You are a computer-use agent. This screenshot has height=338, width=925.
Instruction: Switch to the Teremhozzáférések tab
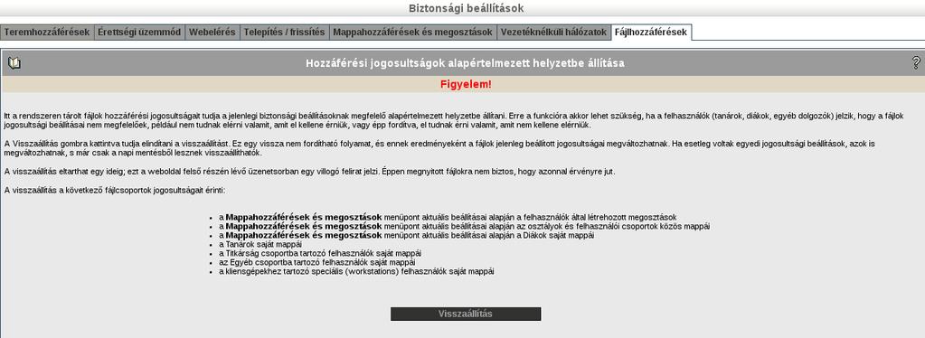pos(47,33)
